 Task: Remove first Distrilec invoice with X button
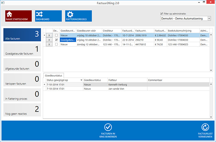pos(49,35)
